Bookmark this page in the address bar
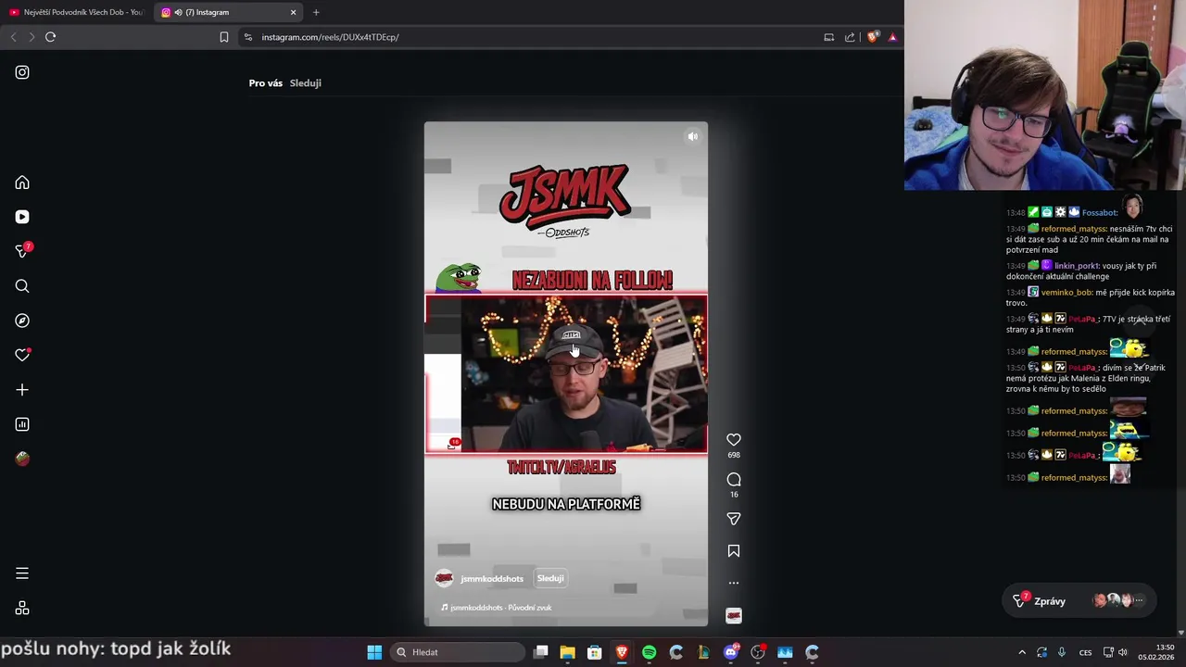Screen dimensions: 1186x667 (224, 37)
